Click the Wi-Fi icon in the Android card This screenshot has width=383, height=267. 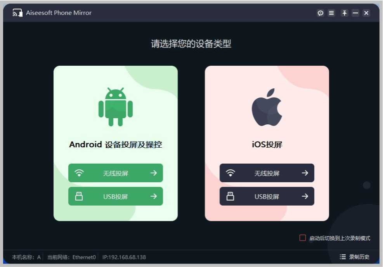[x=79, y=173]
